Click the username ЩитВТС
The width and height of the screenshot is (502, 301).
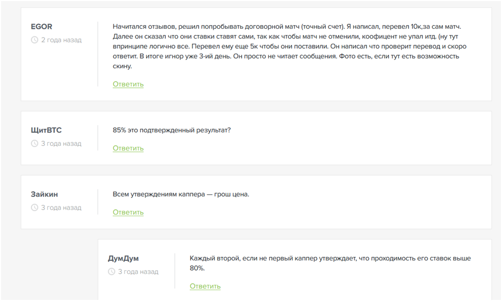[x=46, y=130]
